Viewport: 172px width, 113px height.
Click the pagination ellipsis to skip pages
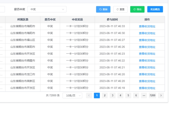tap(144, 96)
